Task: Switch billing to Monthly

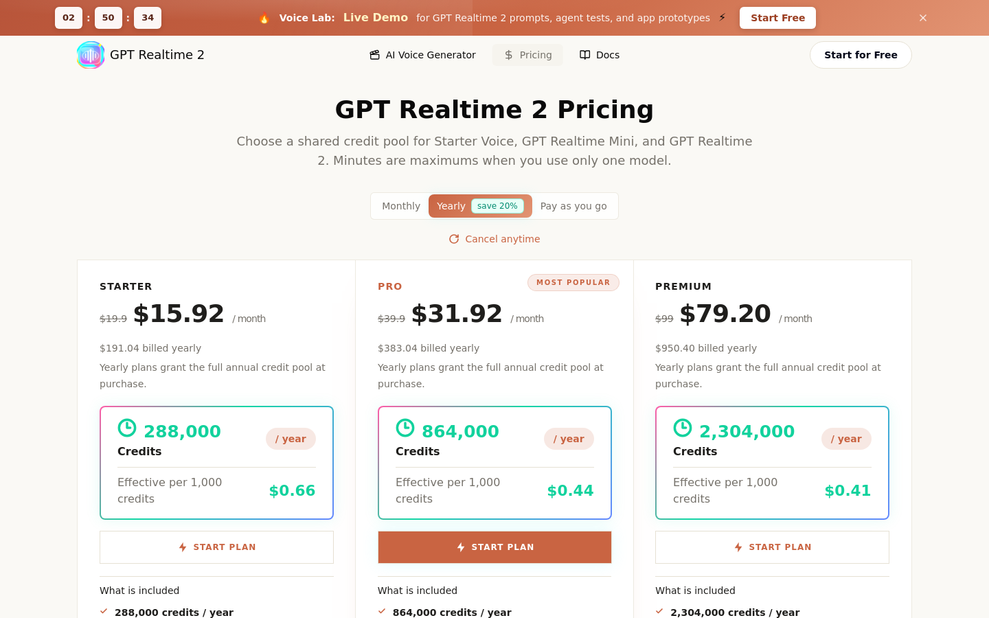Action: [x=401, y=206]
